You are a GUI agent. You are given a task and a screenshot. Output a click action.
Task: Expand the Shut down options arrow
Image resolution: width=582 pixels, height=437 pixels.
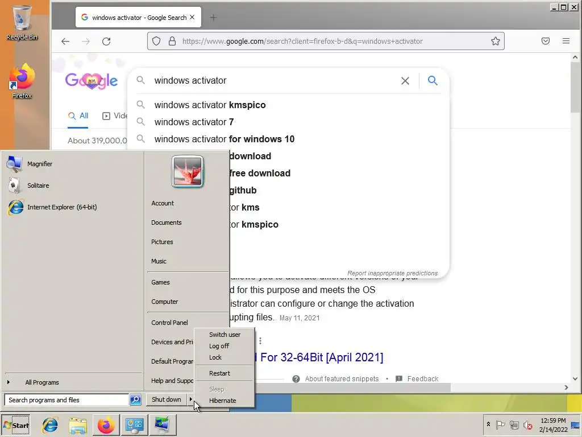click(x=190, y=399)
